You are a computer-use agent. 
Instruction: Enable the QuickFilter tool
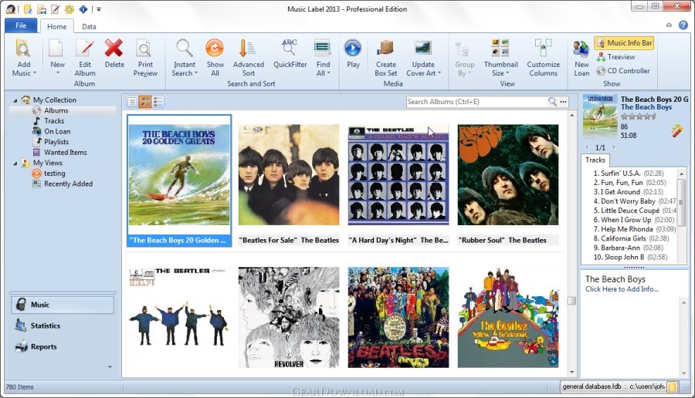[x=290, y=53]
